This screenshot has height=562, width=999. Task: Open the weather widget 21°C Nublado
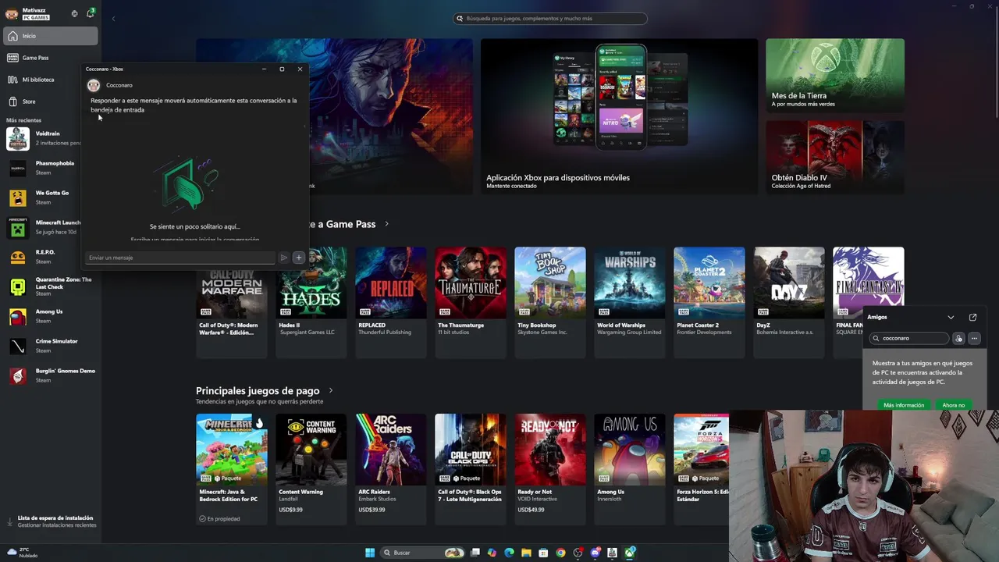(x=22, y=553)
